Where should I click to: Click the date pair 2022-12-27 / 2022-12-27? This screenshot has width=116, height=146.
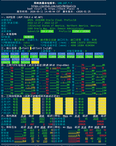point(43,23)
